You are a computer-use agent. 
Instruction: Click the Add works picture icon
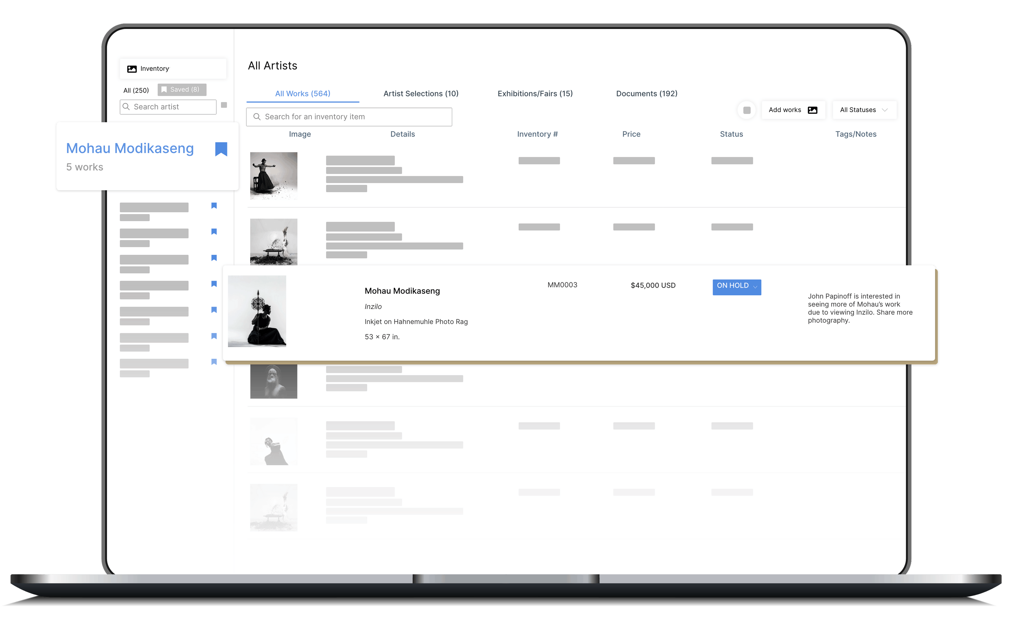[812, 110]
